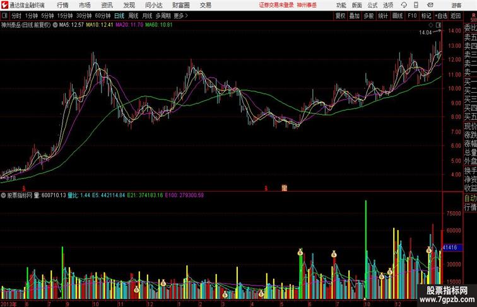Select the 月线 monthly chart tab
The height and width of the screenshot is (307, 477).
[x=147, y=16]
